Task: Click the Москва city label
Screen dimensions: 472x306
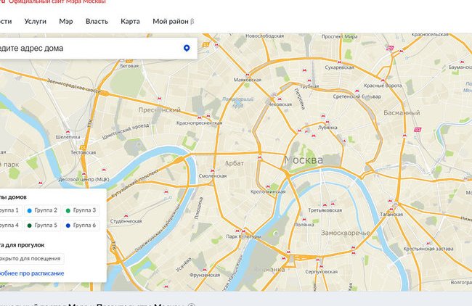Action: coord(304,160)
